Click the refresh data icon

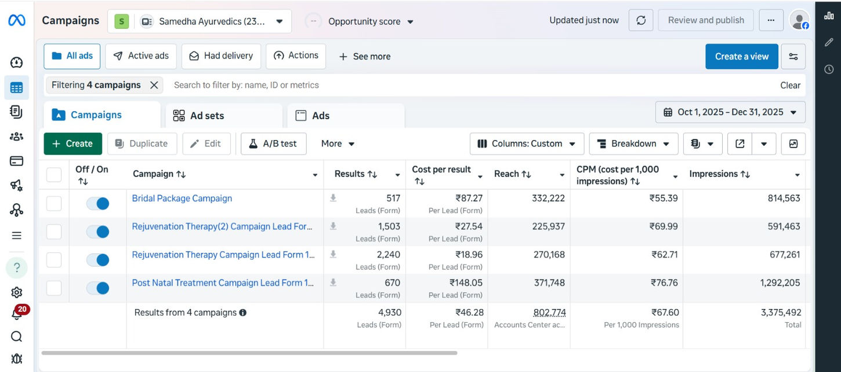click(641, 20)
